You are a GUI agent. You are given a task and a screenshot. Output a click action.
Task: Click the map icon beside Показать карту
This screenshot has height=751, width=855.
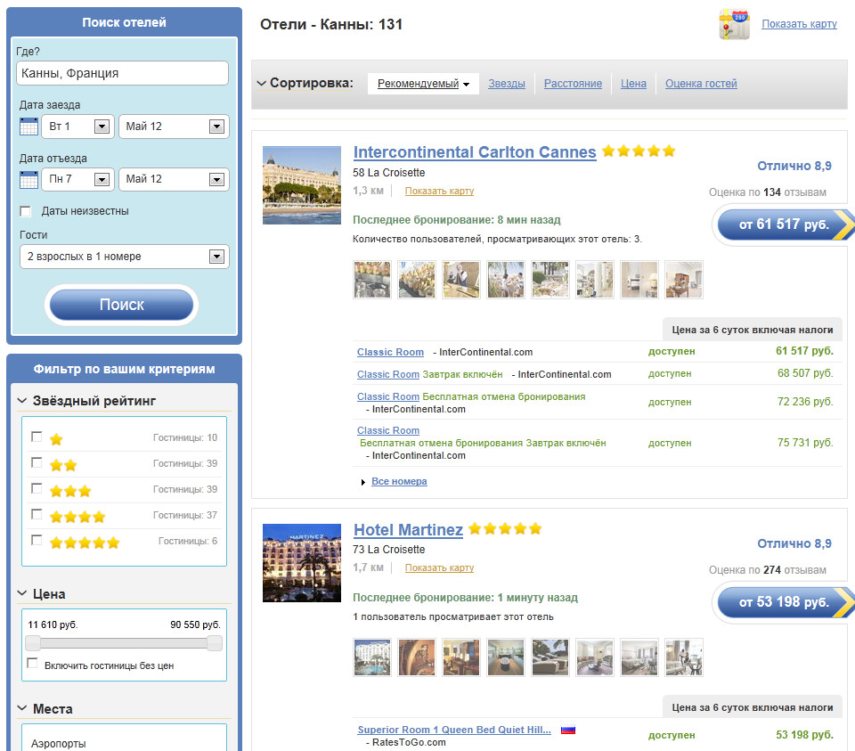click(734, 24)
